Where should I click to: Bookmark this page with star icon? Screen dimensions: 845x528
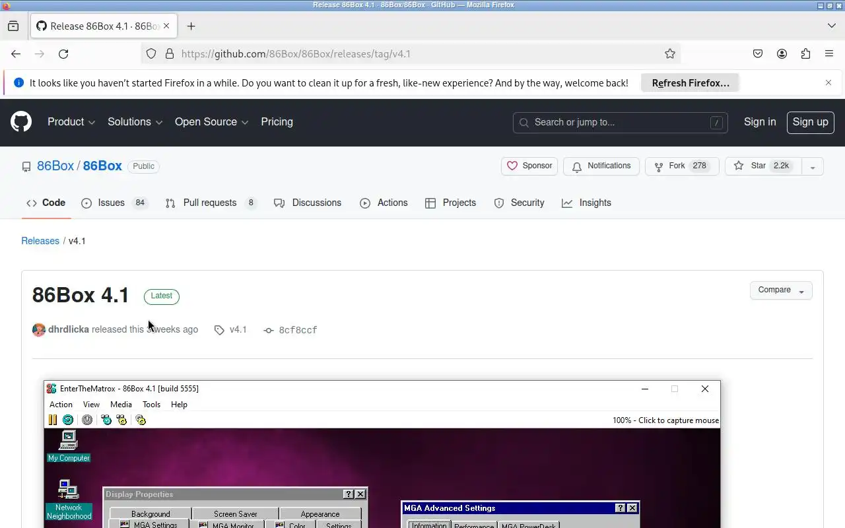pos(670,54)
